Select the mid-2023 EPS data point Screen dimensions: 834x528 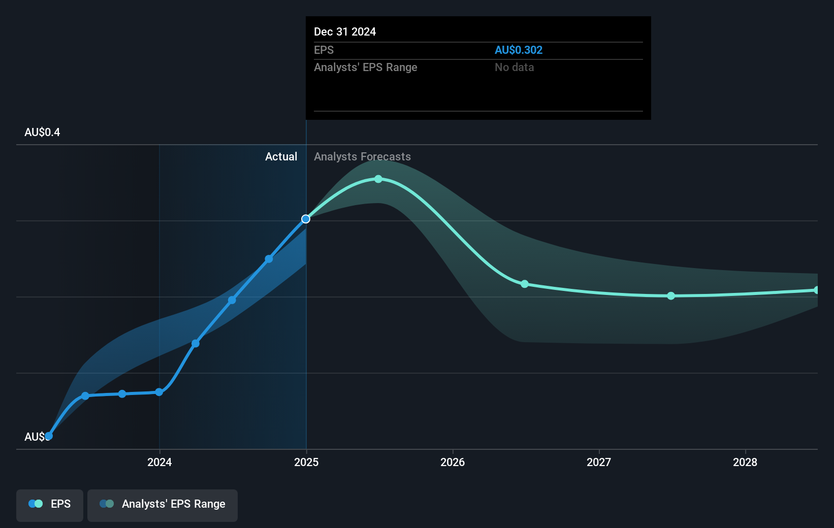[85, 395]
